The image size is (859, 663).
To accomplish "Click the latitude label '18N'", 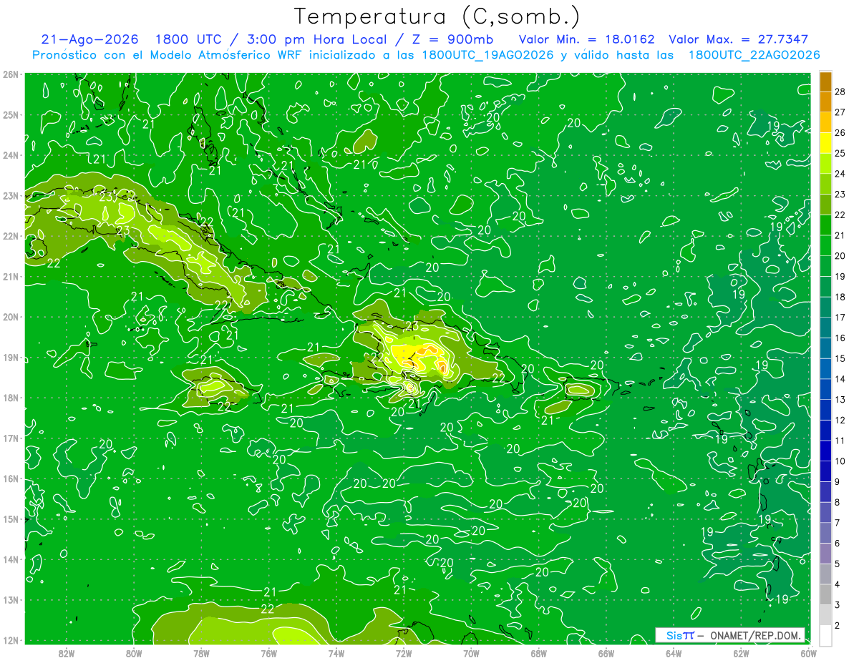I will coord(10,398).
